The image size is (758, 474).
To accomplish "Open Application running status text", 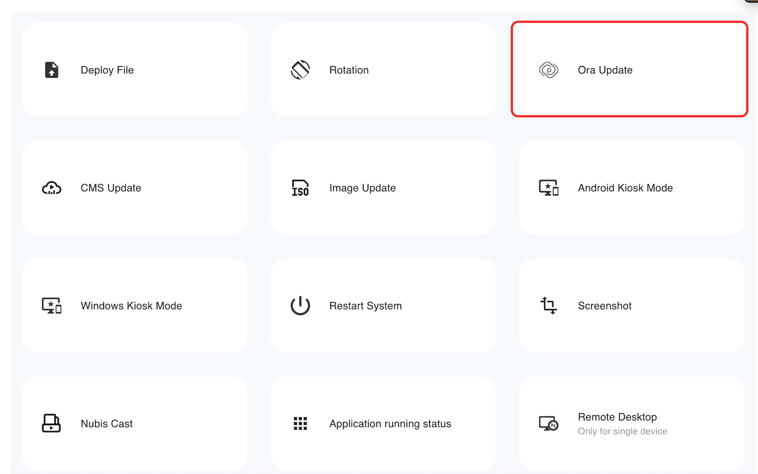I will click(390, 424).
